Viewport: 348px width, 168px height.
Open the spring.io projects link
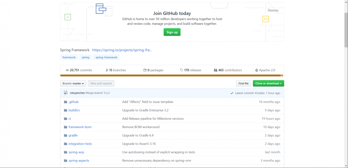click(122, 50)
